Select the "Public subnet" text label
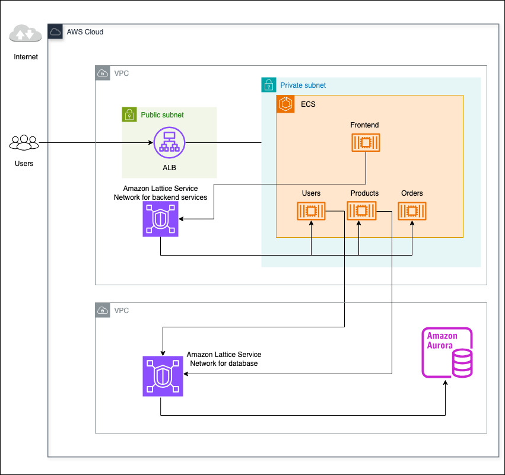Screen dimensions: 505x475 coord(162,115)
